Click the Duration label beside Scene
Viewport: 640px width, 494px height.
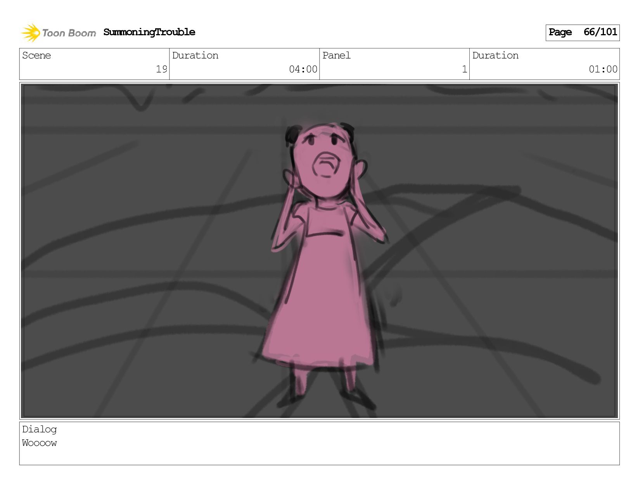[x=195, y=55]
